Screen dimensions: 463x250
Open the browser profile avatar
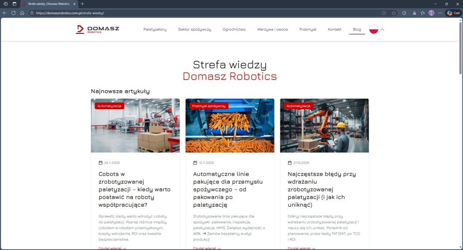click(x=431, y=13)
